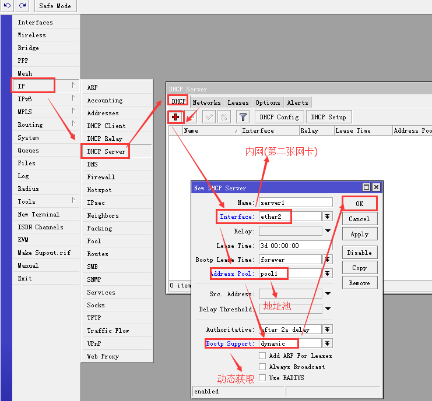Expand the Routing submenu arrow

click(x=73, y=123)
